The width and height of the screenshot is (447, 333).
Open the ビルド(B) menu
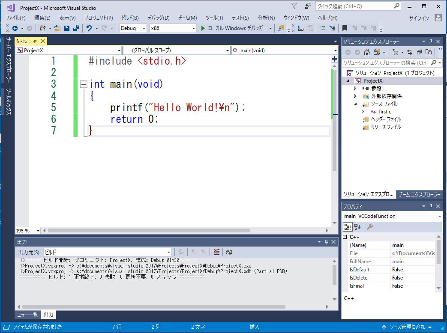tap(130, 18)
